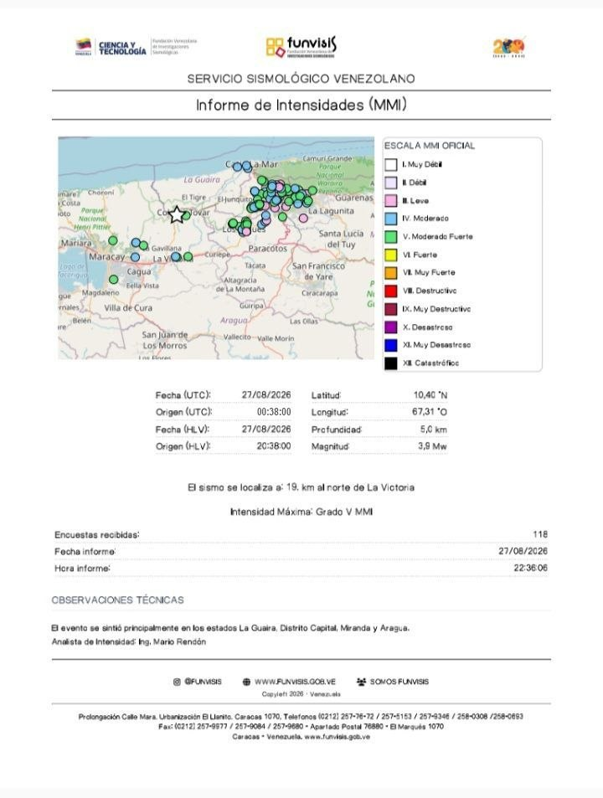
Task: Click the light blue IV. Moderado legend swatch
Action: (x=391, y=219)
